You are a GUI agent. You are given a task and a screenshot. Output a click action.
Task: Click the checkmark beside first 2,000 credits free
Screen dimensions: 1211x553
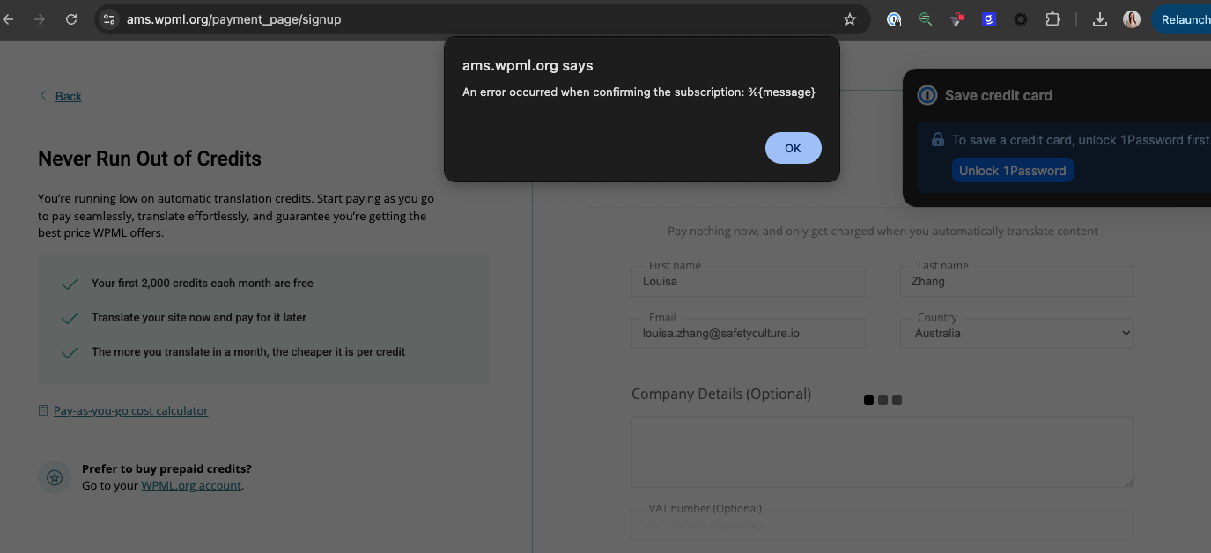(x=70, y=284)
